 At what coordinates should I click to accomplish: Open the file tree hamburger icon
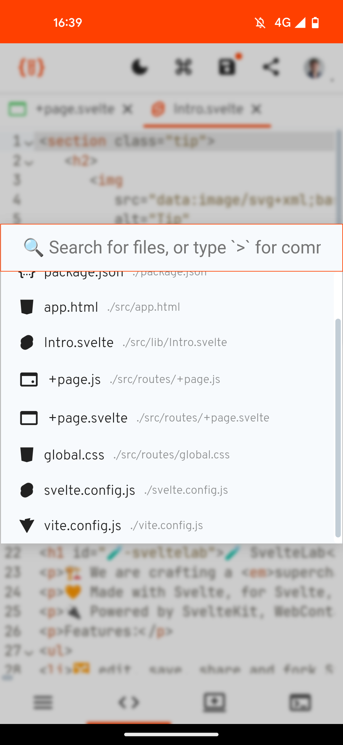click(43, 703)
